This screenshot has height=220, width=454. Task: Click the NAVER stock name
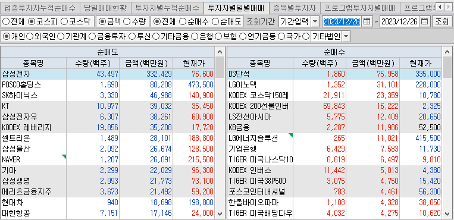(x=11, y=160)
